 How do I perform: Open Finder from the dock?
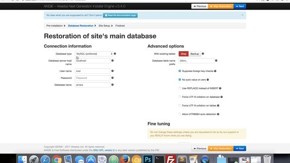22,159
